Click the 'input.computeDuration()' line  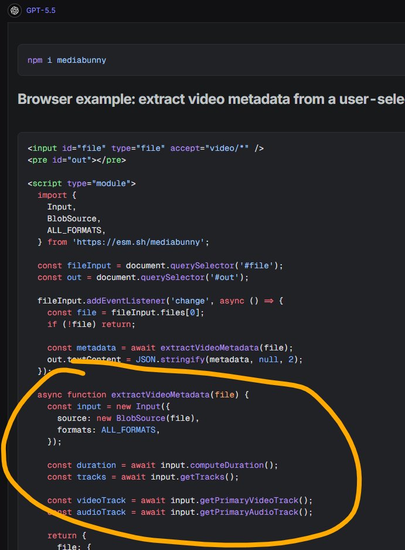click(162, 465)
